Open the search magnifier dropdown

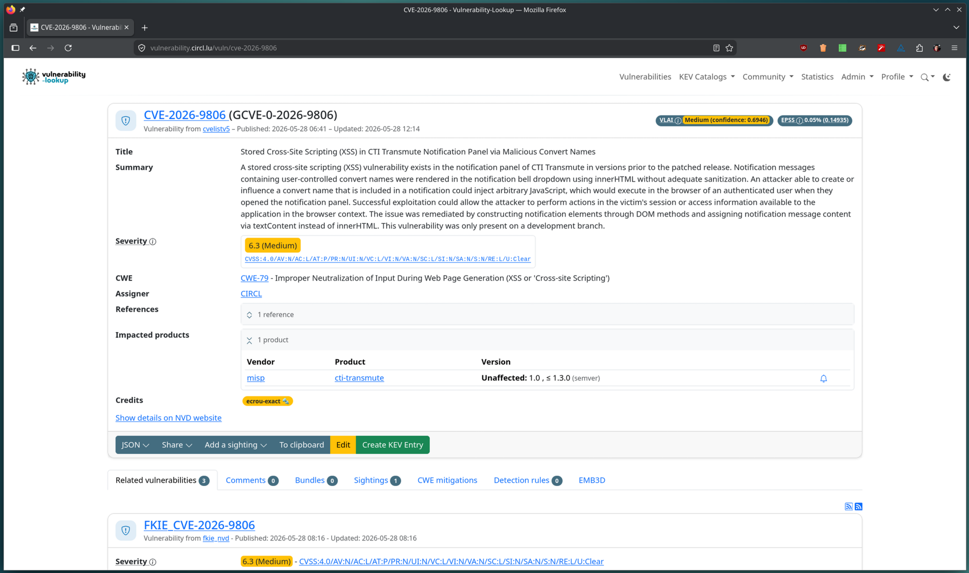(x=927, y=77)
